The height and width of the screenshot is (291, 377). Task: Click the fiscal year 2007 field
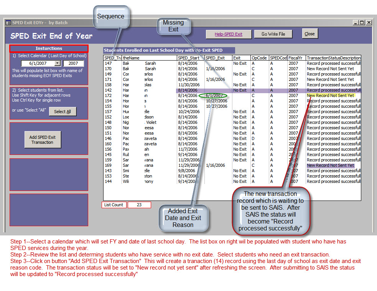pyautogui.click(x=73, y=63)
